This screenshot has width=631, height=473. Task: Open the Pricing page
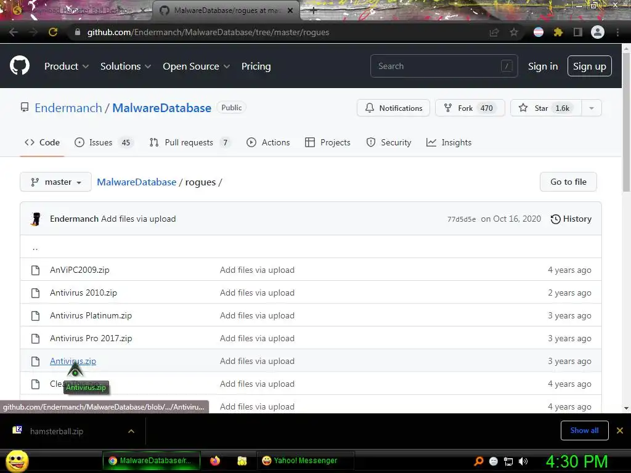click(256, 67)
